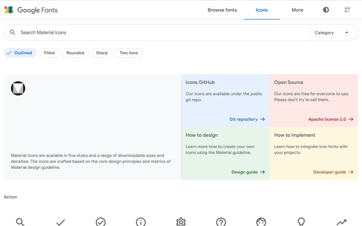362x226 pixels.
Task: Switch to the Two tone style chip
Action: click(129, 53)
